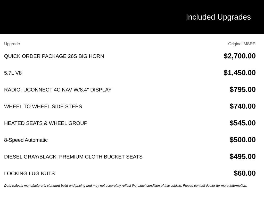The width and height of the screenshot is (264, 198).
Task: Select the Locking Lug Nuts row
Action: (29, 174)
